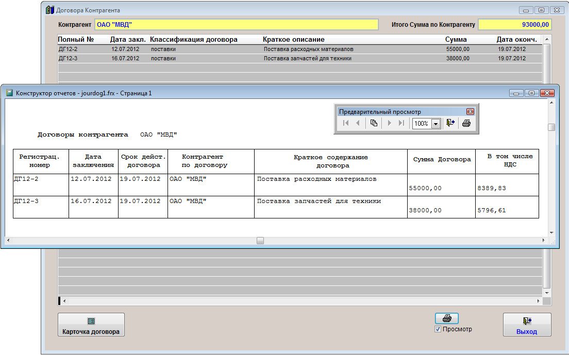The image size is (569, 355).
Task: Close preview using the door exit icon
Action: tap(450, 123)
